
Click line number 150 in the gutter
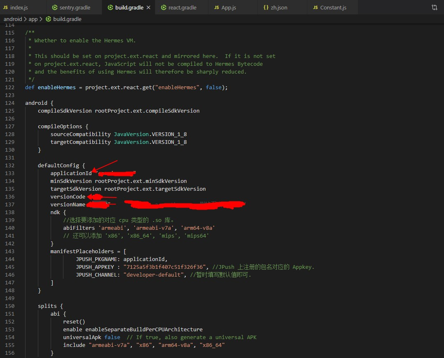pos(9,306)
